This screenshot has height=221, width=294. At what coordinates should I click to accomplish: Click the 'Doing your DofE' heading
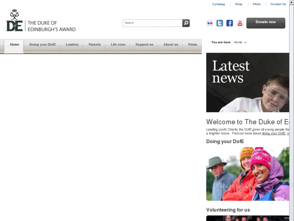[225, 142]
